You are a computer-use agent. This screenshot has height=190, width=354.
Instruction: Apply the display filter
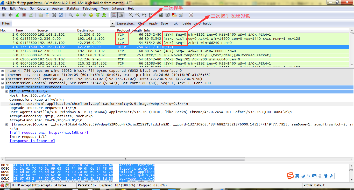pos(153,23)
